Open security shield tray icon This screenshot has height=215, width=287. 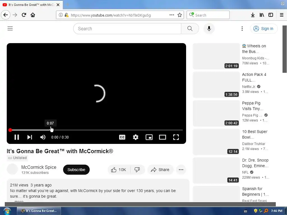(x=256, y=211)
